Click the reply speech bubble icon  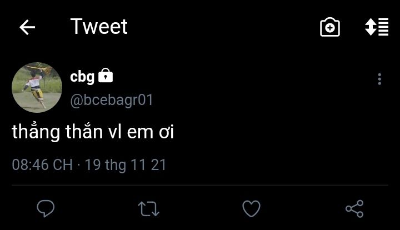46,208
